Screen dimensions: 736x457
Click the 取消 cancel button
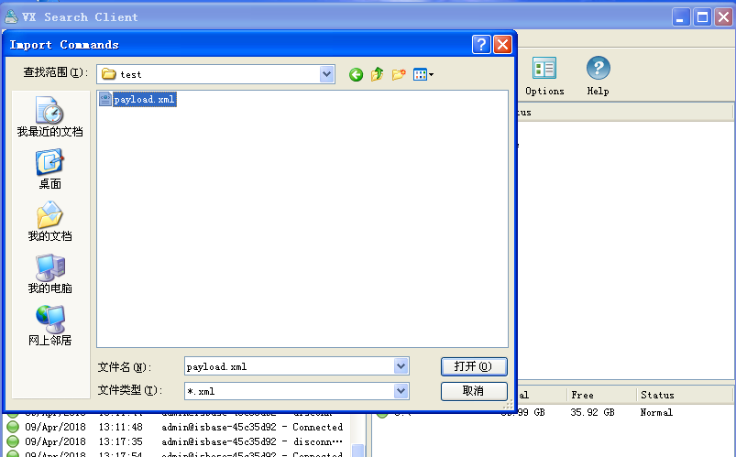pyautogui.click(x=474, y=391)
